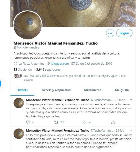Switch to Tweets y respuestas tab
This screenshot has height=152, width=140.
[x=56, y=90]
